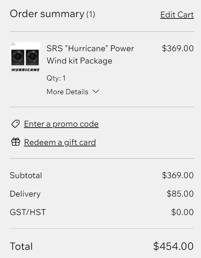201x258 pixels.
Task: Click the GST/HST label
Action: [28, 212]
